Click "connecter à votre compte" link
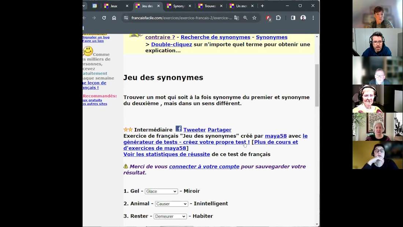 (204, 166)
